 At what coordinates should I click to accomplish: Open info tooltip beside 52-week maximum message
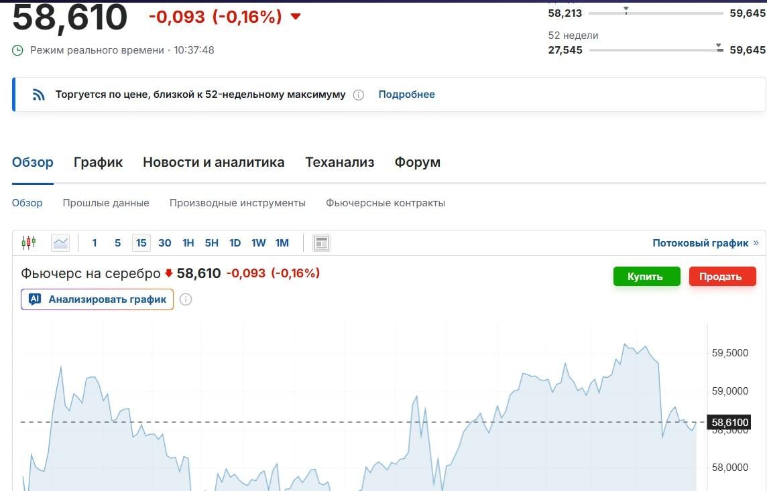tap(359, 94)
